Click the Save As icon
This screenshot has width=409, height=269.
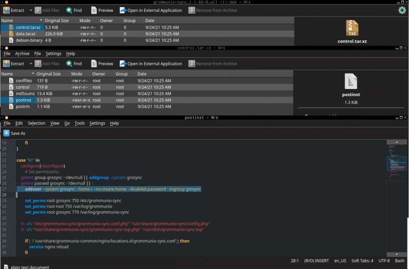[7, 133]
